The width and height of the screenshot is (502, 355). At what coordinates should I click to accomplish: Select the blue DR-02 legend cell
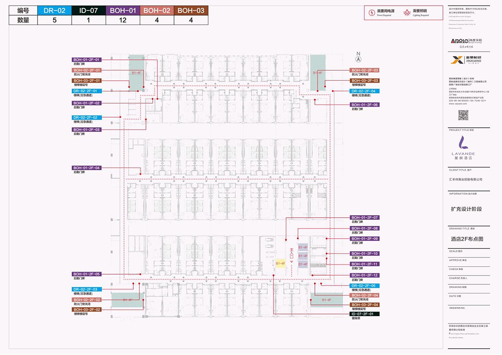54,10
